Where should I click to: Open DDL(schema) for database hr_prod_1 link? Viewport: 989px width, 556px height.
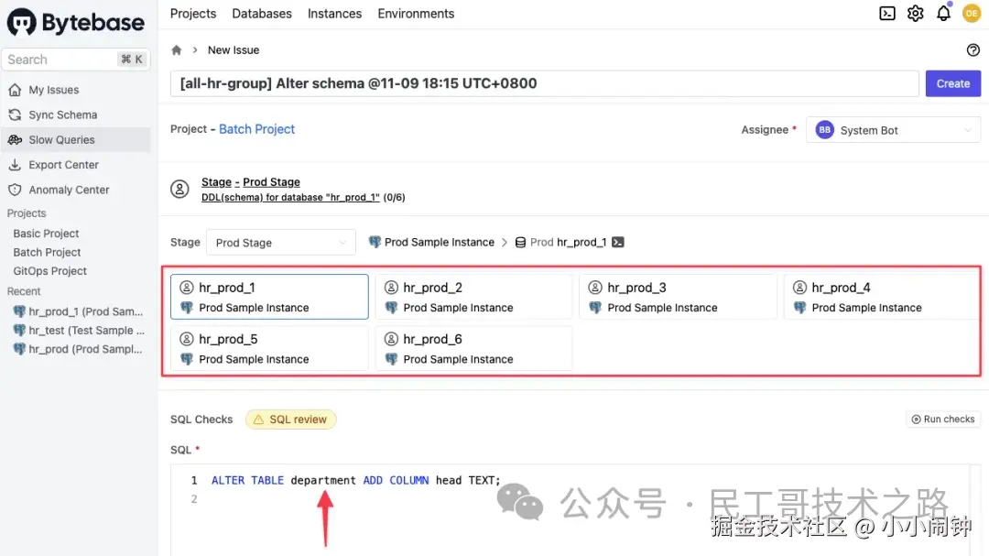[290, 198]
